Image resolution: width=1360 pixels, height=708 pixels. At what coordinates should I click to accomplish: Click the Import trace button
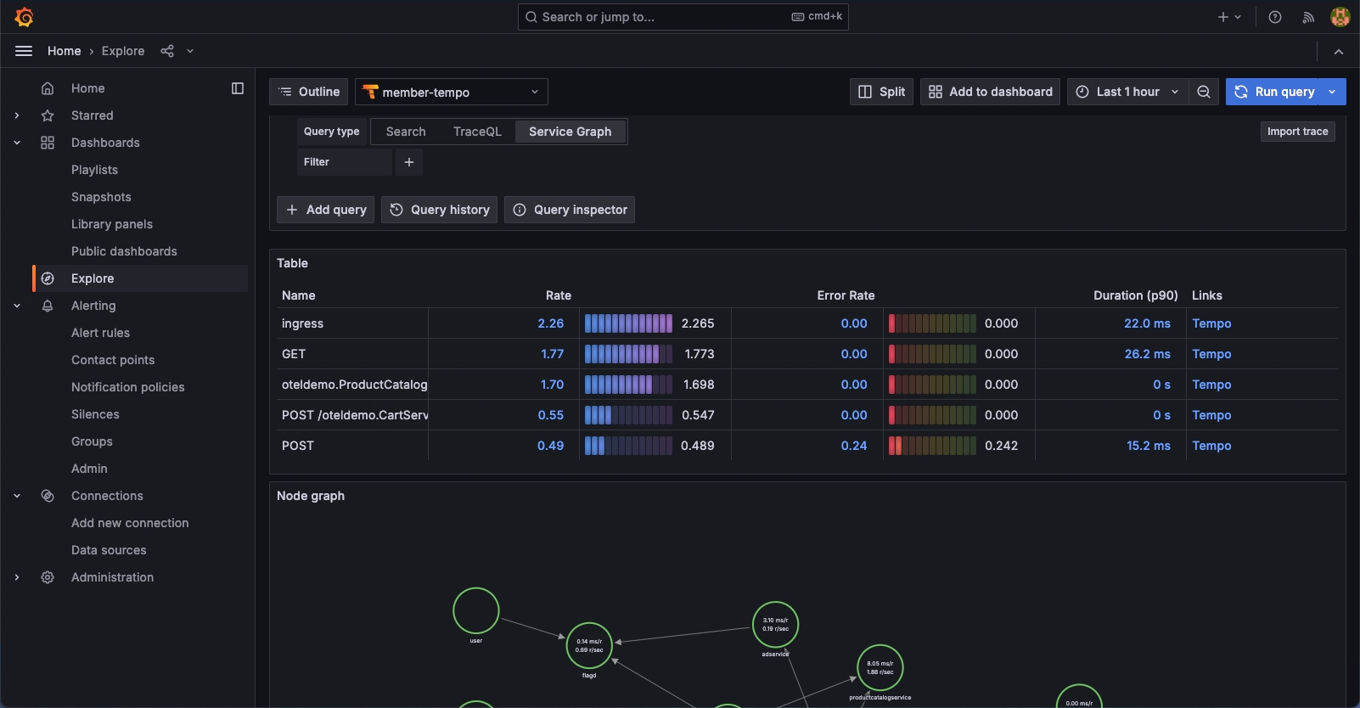coord(1297,132)
